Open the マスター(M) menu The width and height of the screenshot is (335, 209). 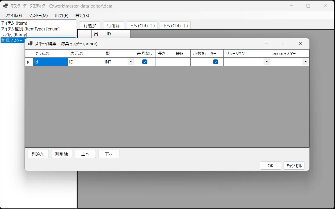38,16
